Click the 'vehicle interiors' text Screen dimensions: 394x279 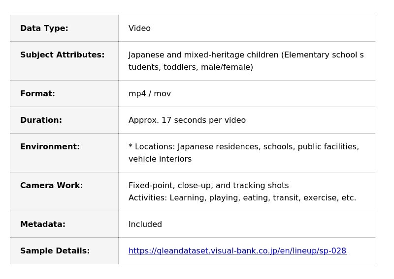160,159
